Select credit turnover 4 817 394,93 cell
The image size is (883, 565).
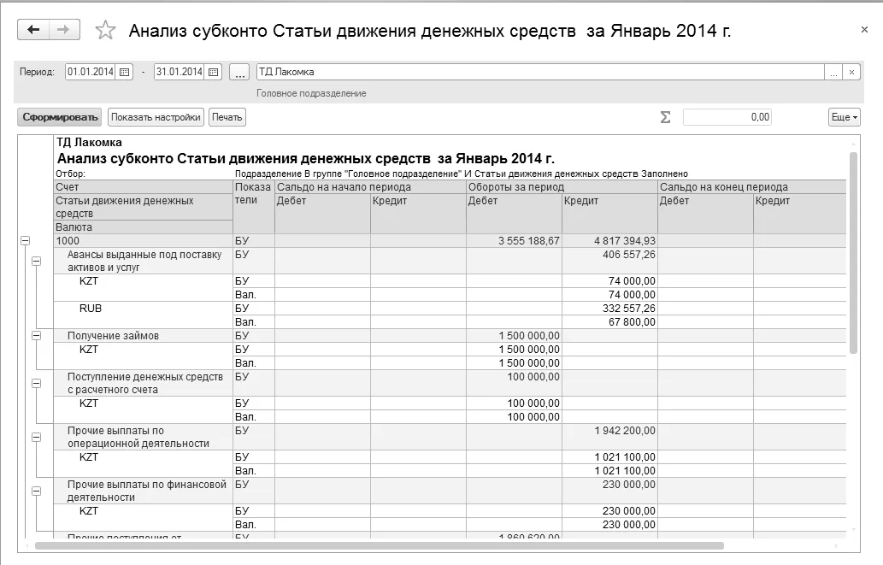click(x=609, y=240)
